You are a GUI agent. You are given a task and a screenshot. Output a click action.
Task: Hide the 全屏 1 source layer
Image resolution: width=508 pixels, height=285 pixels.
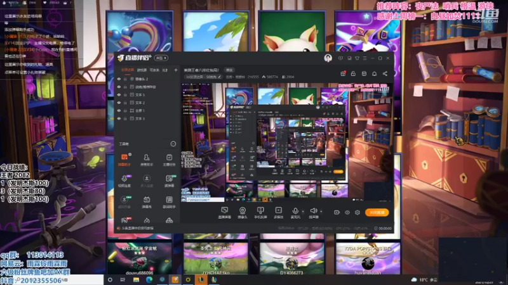[119, 110]
